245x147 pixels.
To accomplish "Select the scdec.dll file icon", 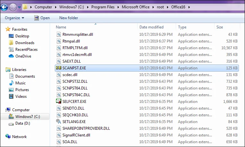I will point(59,74).
